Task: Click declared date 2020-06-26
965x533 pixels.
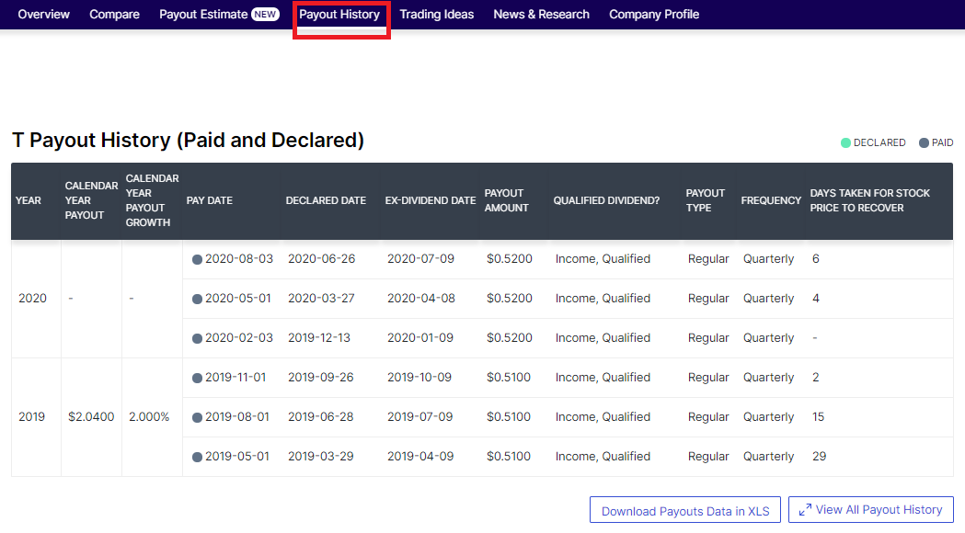Action: tap(321, 259)
